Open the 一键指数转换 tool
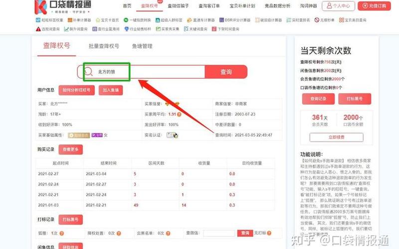Screen dimensions: 399x249 click(x=138, y=20)
